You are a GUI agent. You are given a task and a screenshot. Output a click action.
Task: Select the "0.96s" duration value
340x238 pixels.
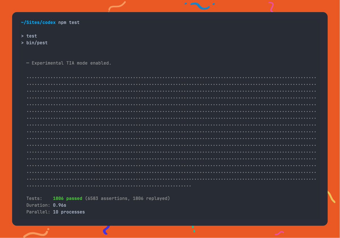coord(59,205)
